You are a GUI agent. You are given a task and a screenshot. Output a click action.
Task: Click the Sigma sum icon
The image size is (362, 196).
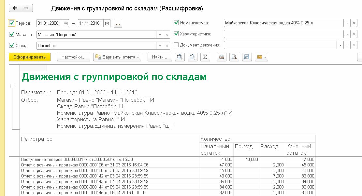point(205,57)
